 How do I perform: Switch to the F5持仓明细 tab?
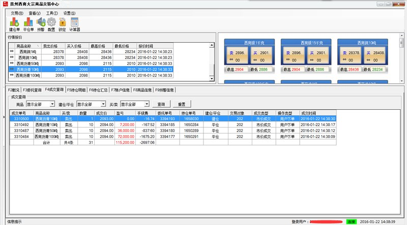(x=76, y=90)
